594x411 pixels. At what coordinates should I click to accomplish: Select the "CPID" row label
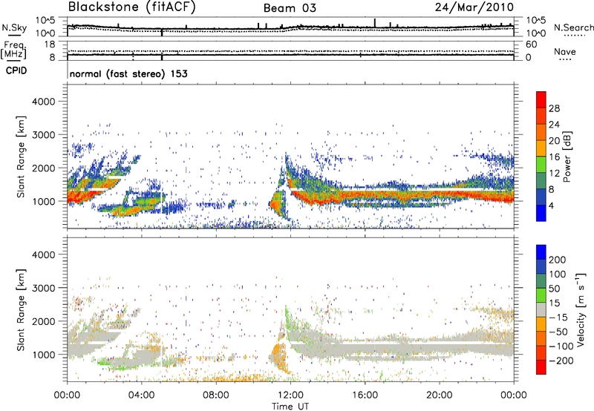tap(16, 70)
